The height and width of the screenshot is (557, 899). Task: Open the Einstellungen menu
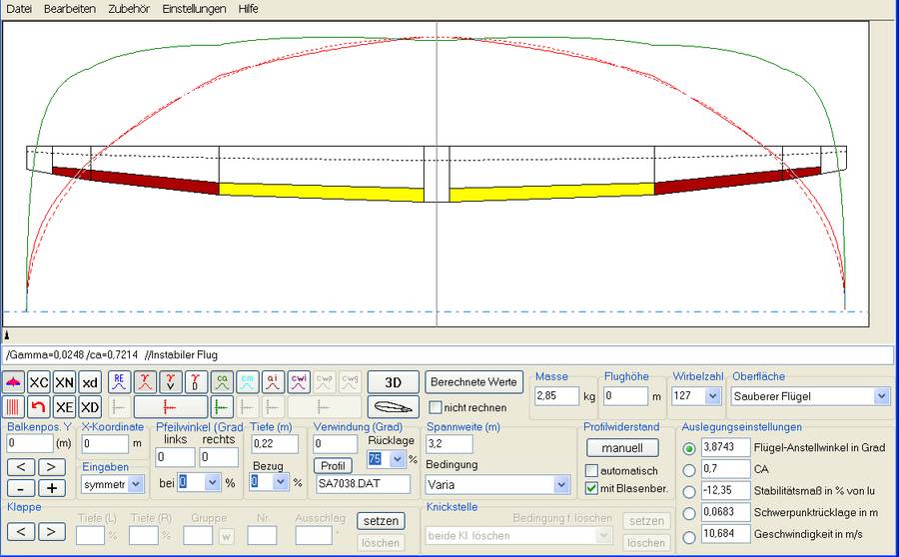coord(194,9)
